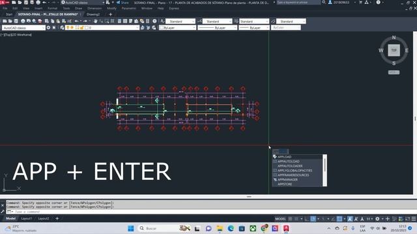The image size is (417, 234).
Task: Open the Express menu
Action: point(174,8)
